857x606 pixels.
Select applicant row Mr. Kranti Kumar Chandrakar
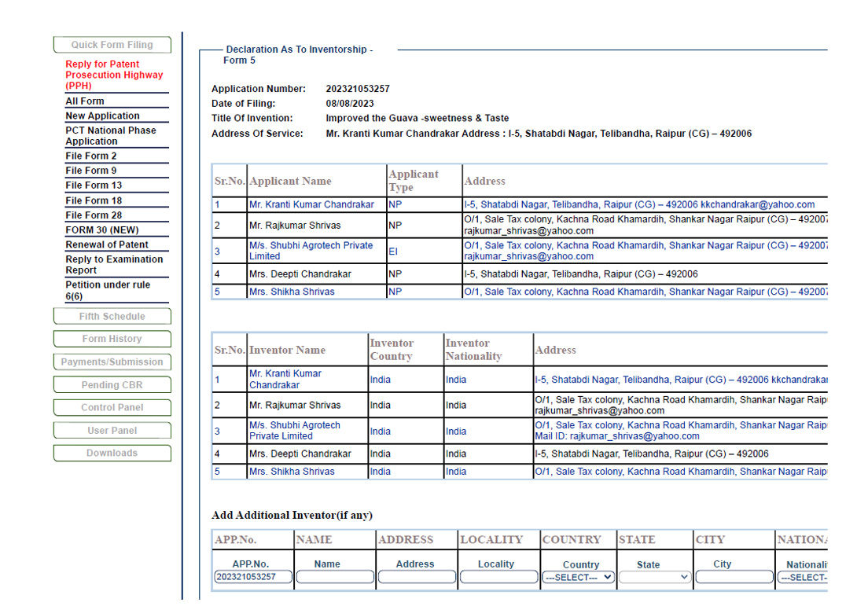tap(311, 204)
